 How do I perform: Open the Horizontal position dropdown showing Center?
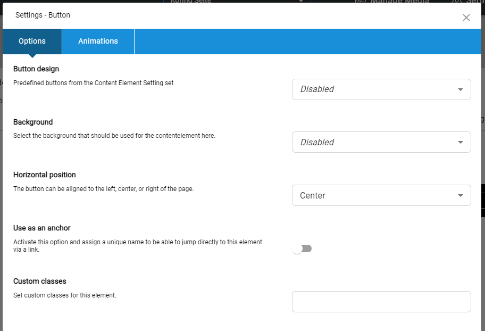(x=381, y=195)
